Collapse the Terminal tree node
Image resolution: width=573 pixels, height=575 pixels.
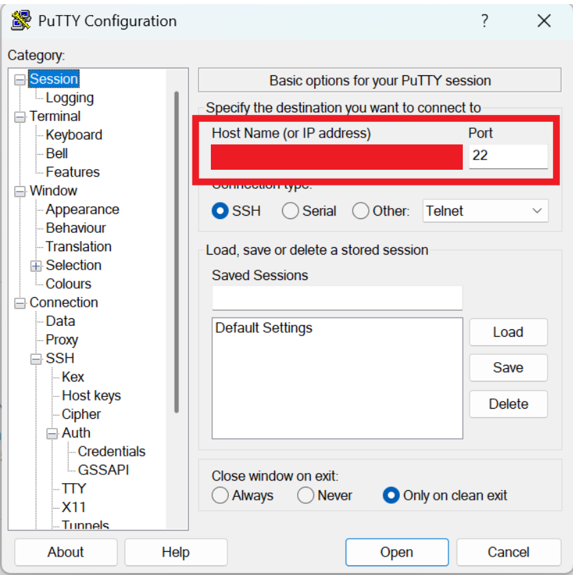pyautogui.click(x=20, y=117)
